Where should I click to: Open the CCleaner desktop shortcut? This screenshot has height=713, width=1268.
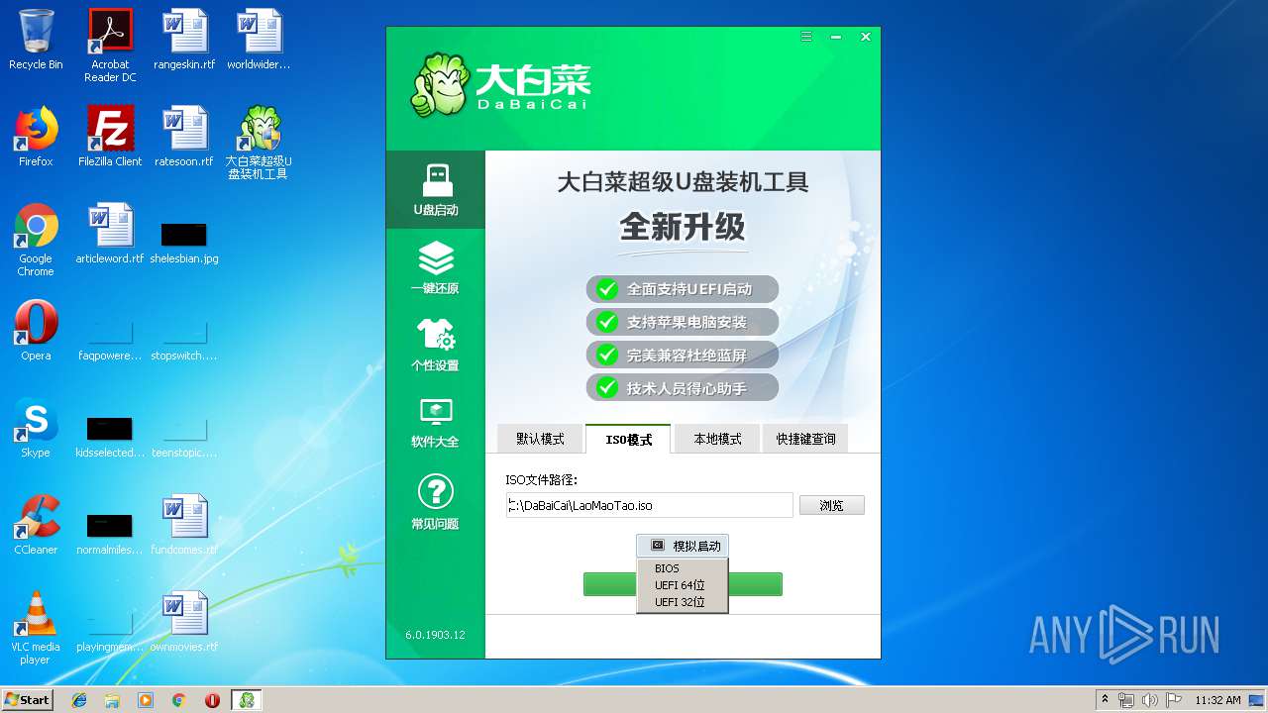pos(36,525)
